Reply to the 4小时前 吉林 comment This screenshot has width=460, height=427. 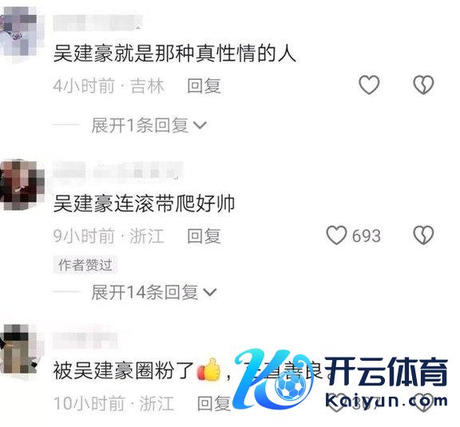[x=204, y=85]
